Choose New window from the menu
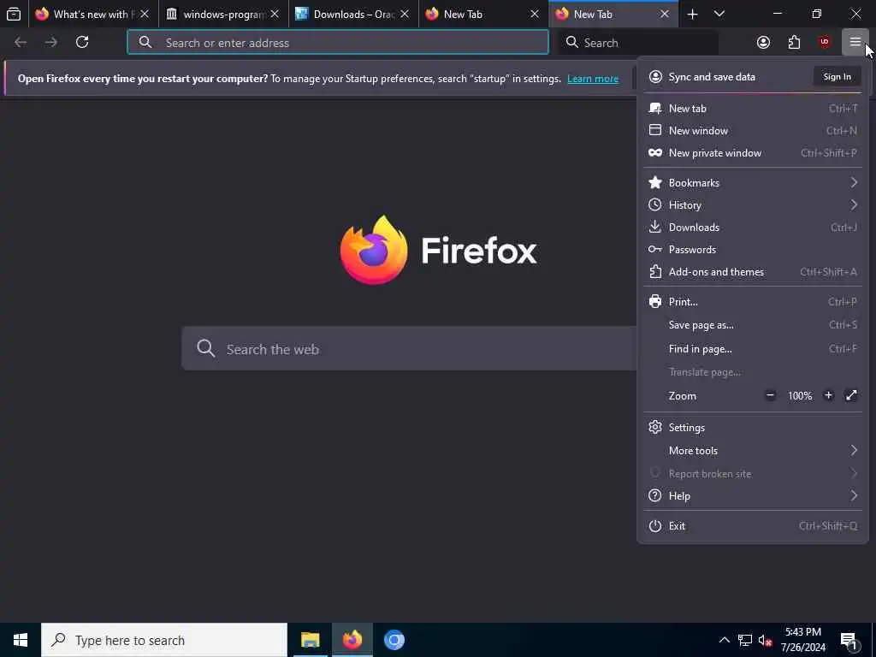This screenshot has height=657, width=876. point(753,131)
